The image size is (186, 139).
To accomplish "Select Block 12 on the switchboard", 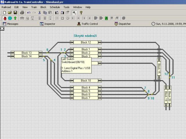I will [86, 42].
